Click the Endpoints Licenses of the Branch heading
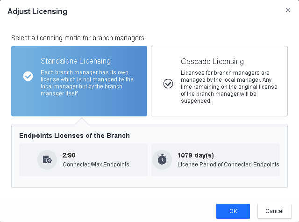Image resolution: width=299 pixels, height=222 pixels. coord(74,136)
